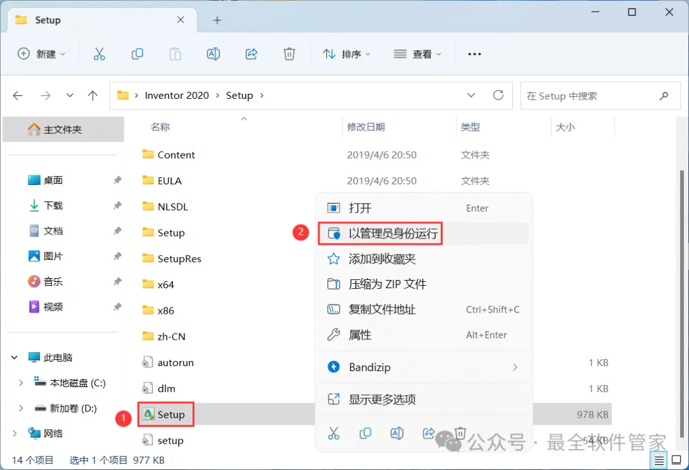Choose 以管理员身份运行 in the context menu
This screenshot has height=470, width=689.
pos(424,233)
